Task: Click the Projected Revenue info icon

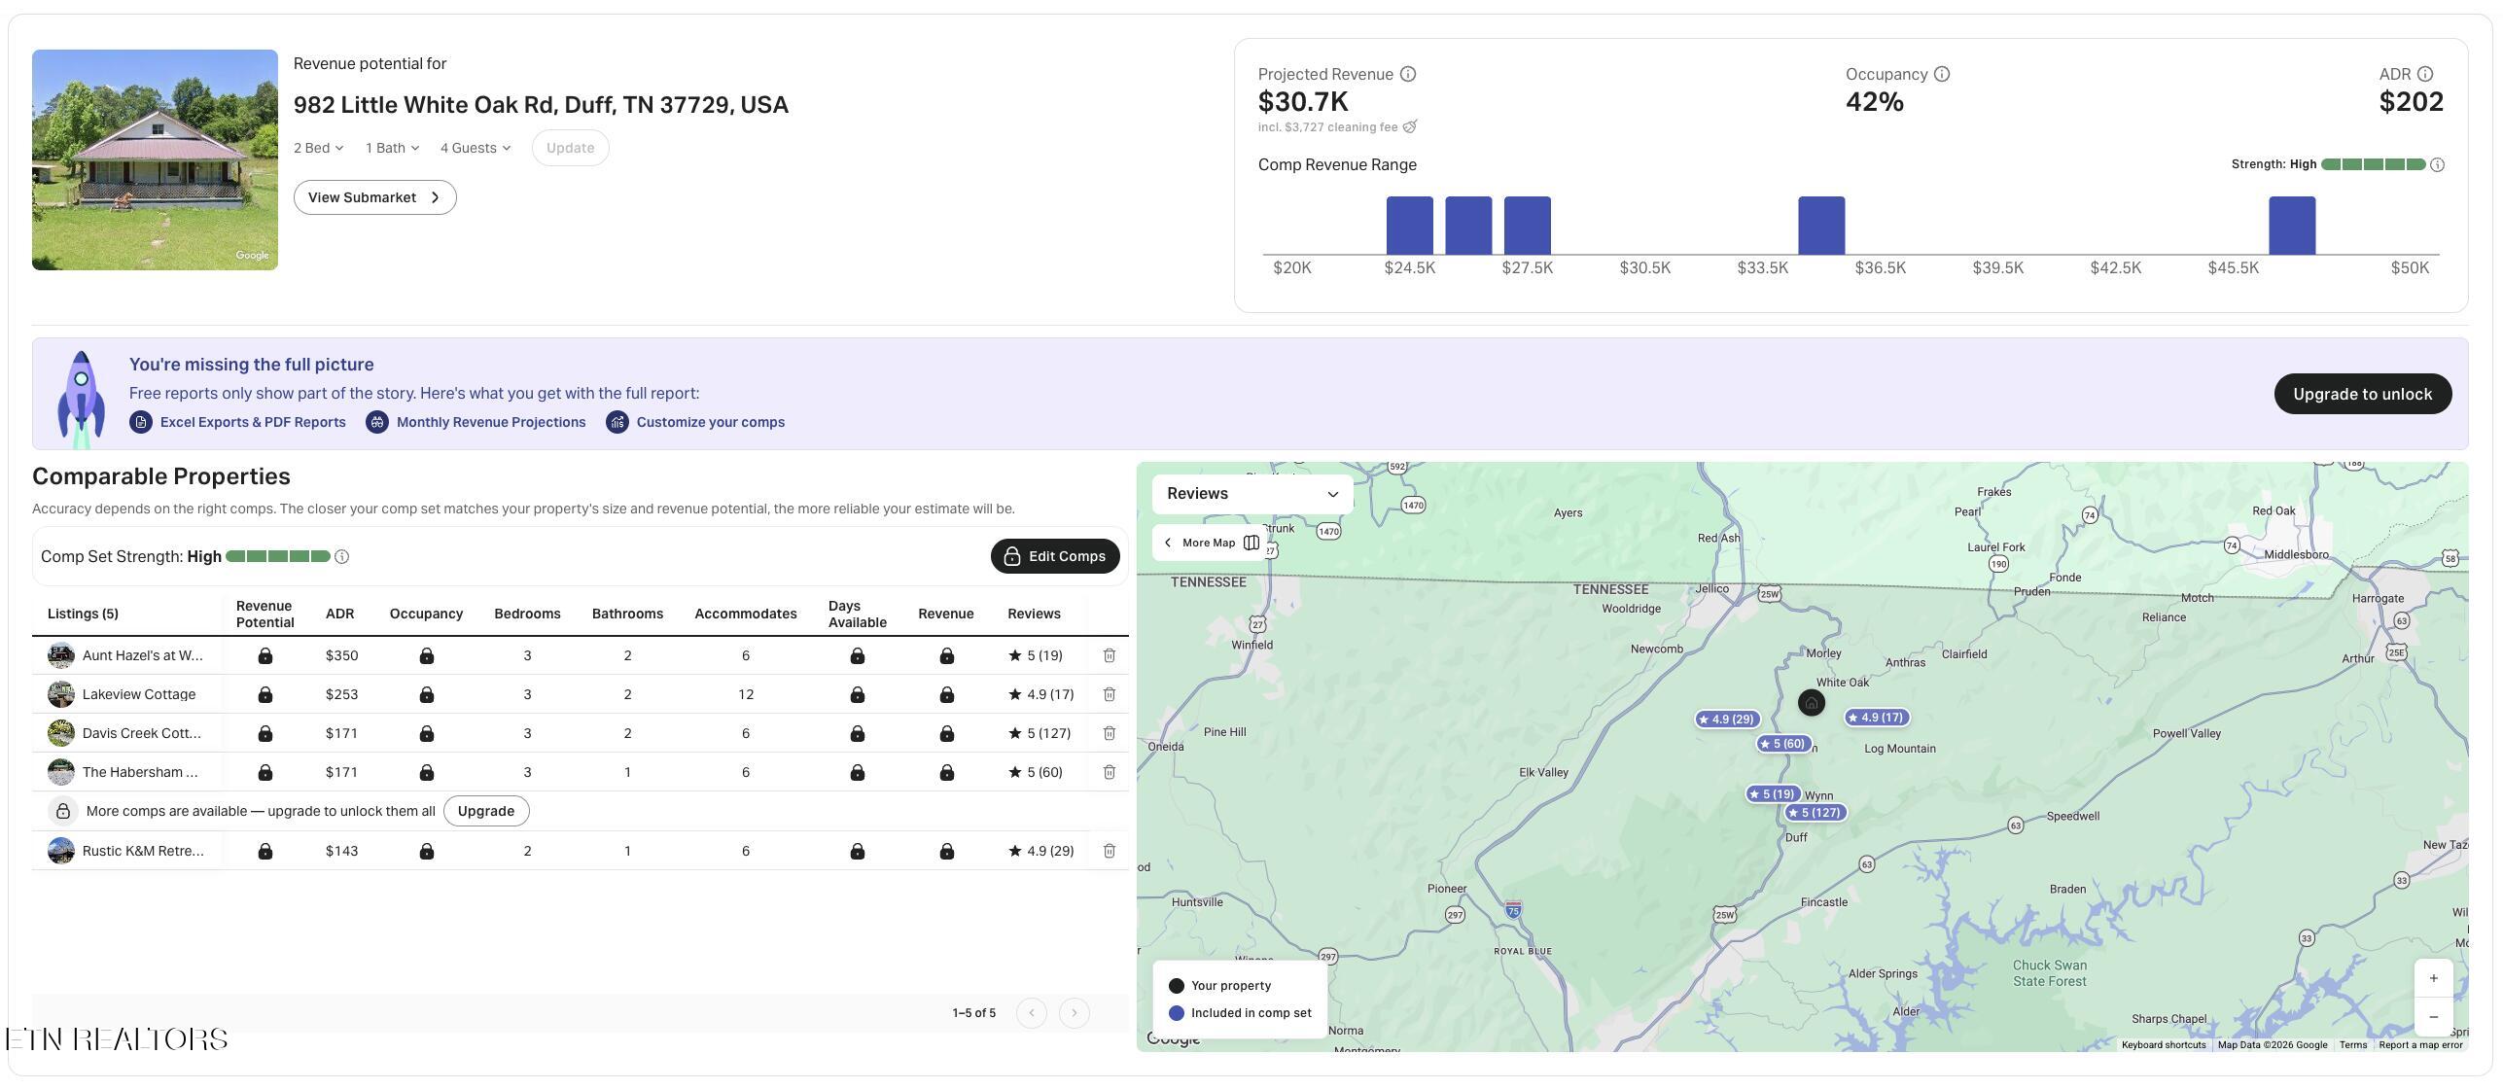Action: click(x=1407, y=74)
